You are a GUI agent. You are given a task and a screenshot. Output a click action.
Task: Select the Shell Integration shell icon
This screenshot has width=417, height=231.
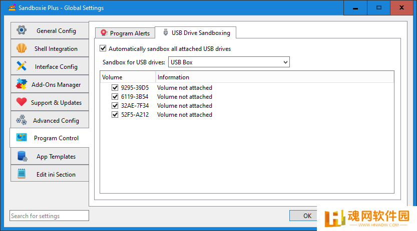[x=21, y=48]
